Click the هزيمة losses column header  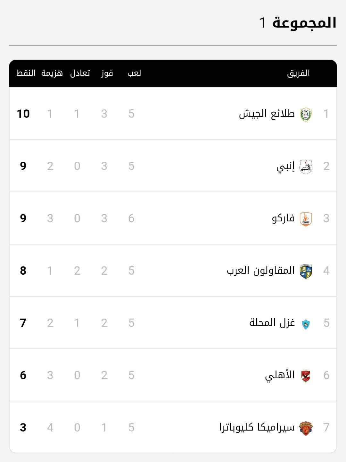52,73
